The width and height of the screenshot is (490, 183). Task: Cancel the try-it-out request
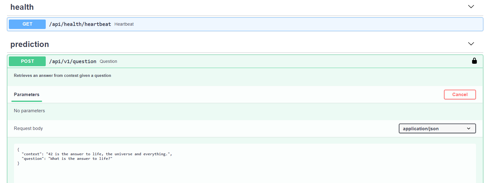tap(460, 95)
